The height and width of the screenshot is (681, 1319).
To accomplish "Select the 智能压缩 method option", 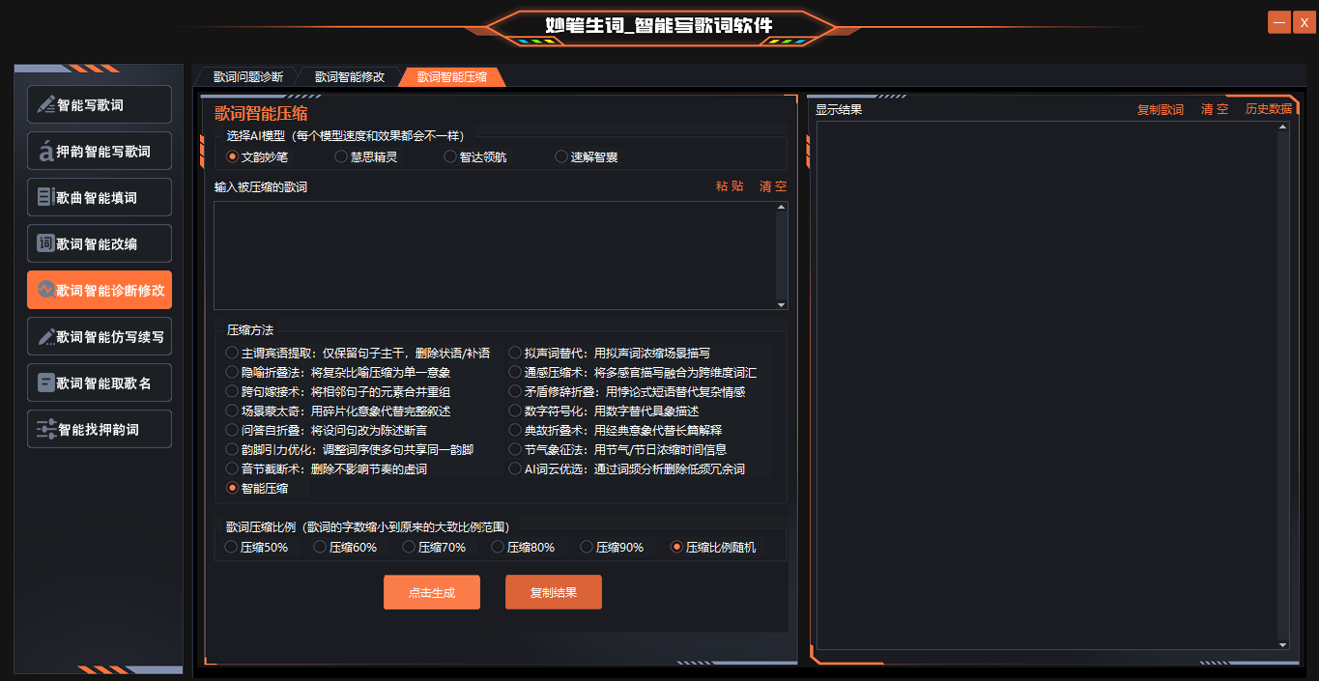I will 256,489.
